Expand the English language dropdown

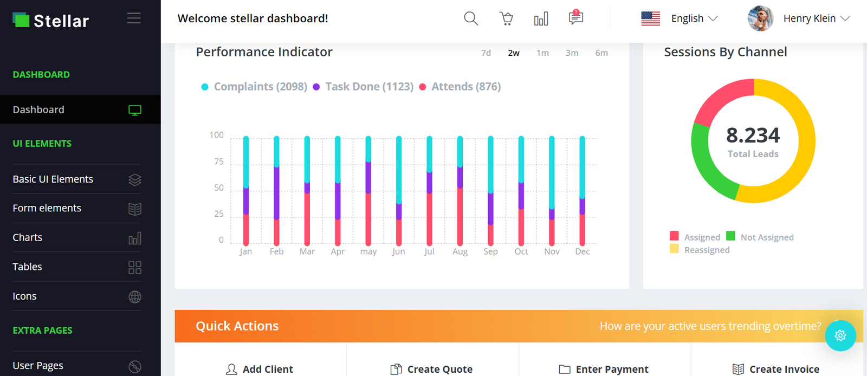coord(694,18)
